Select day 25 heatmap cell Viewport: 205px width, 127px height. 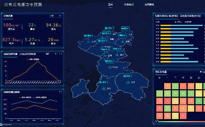191,108
